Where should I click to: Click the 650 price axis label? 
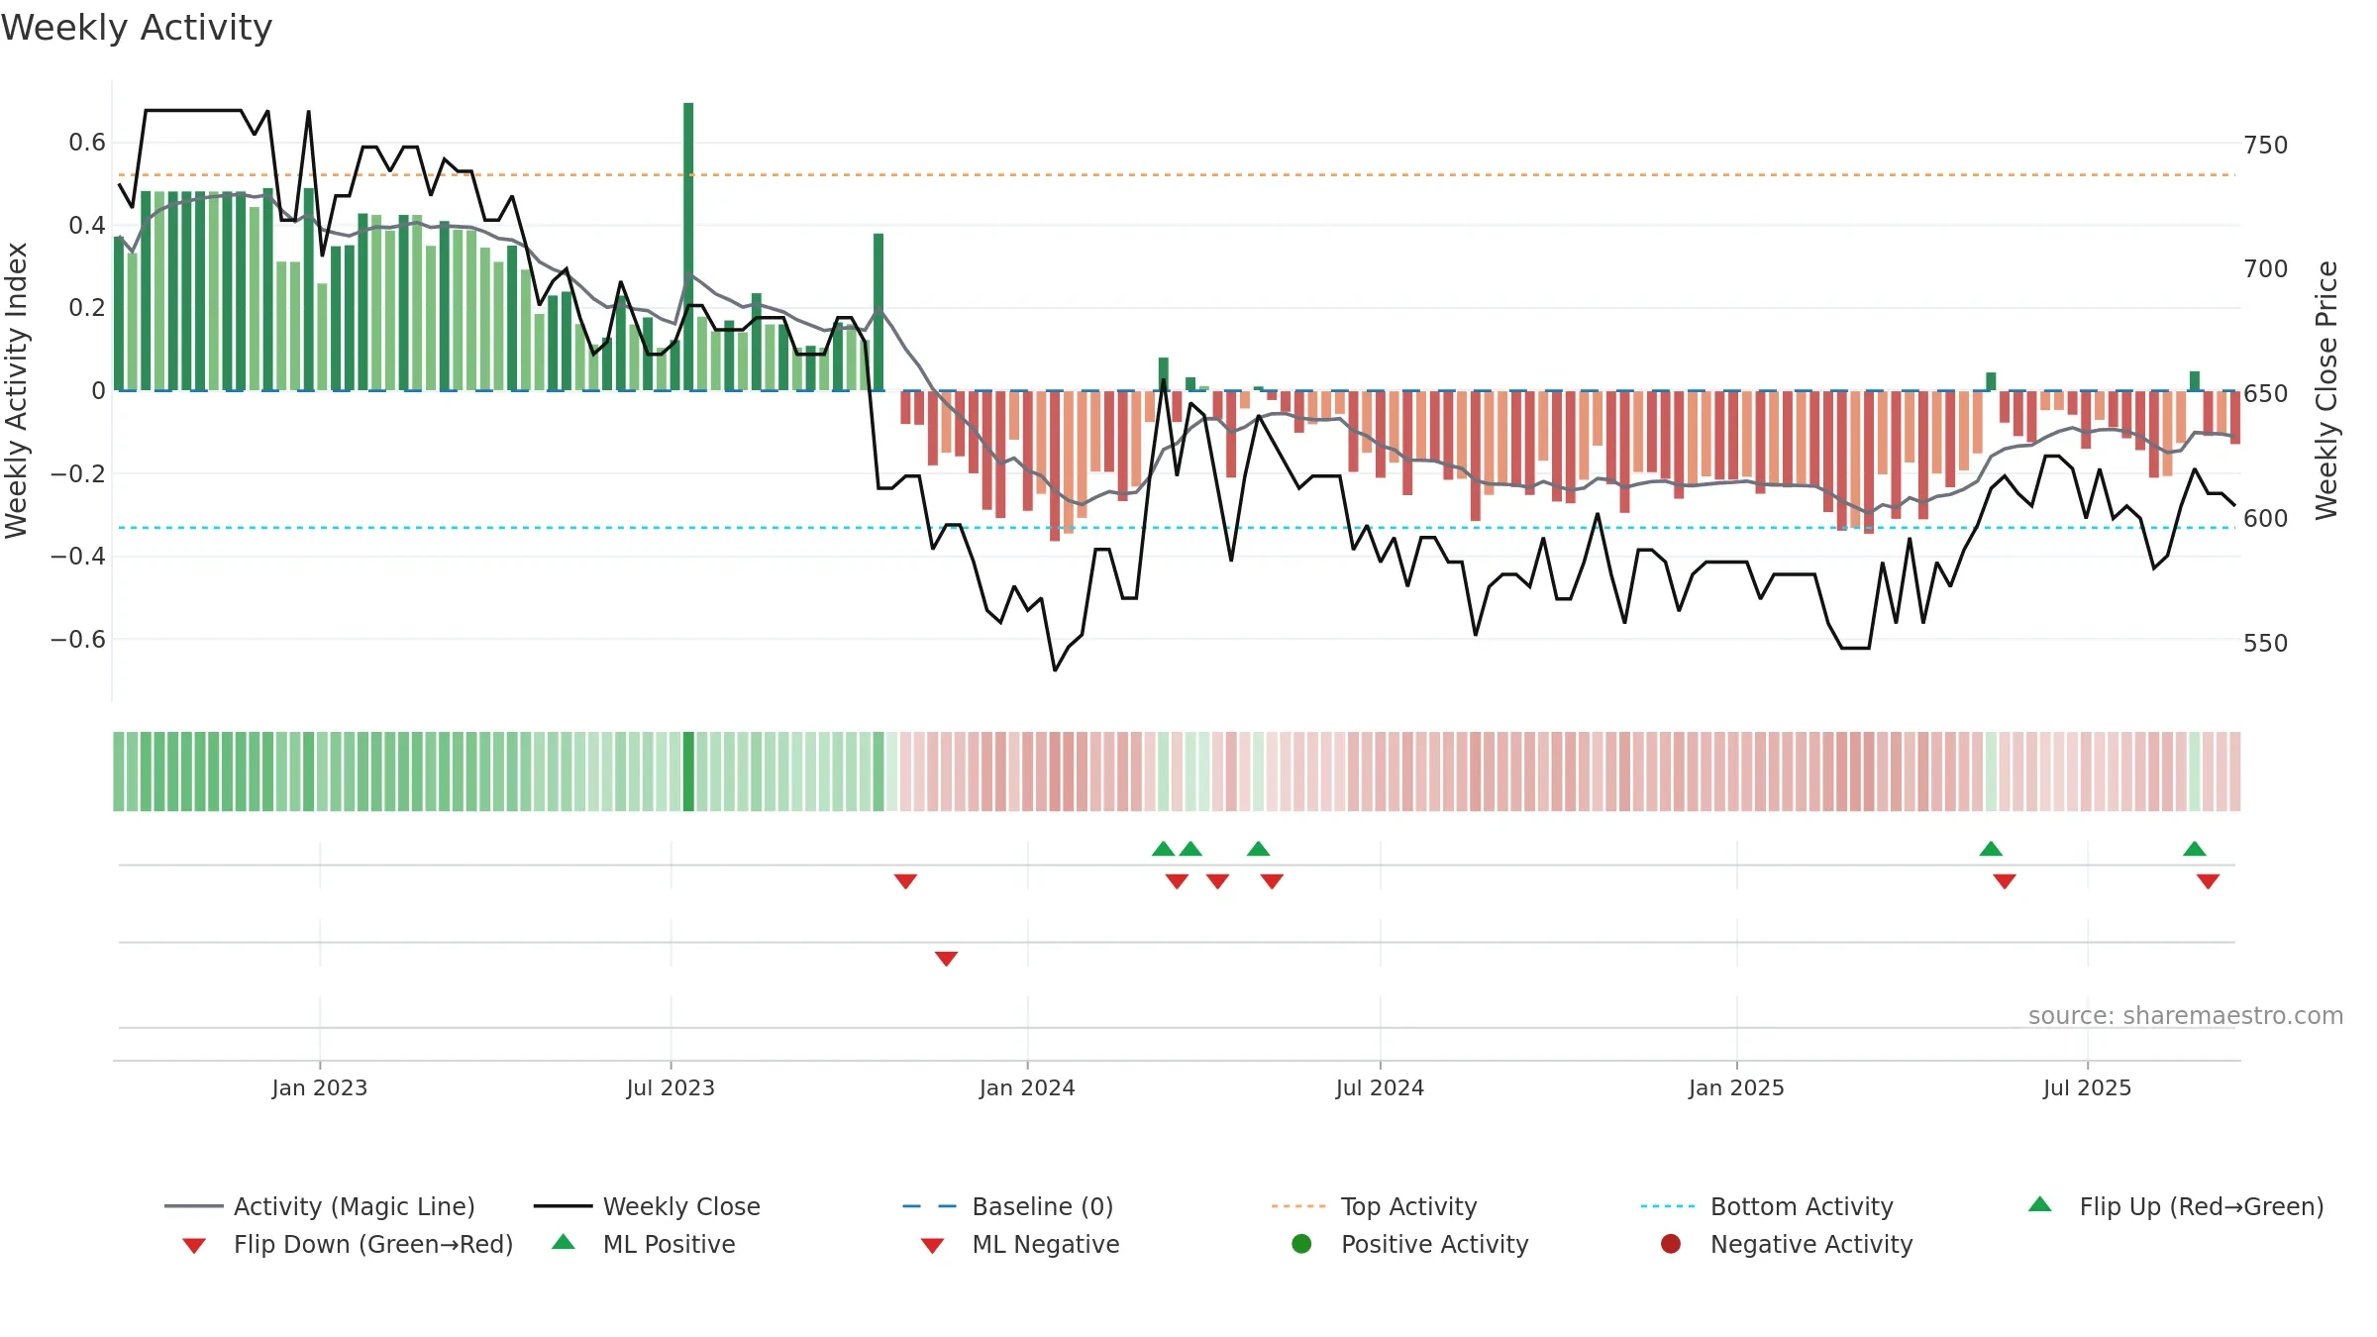[2266, 394]
